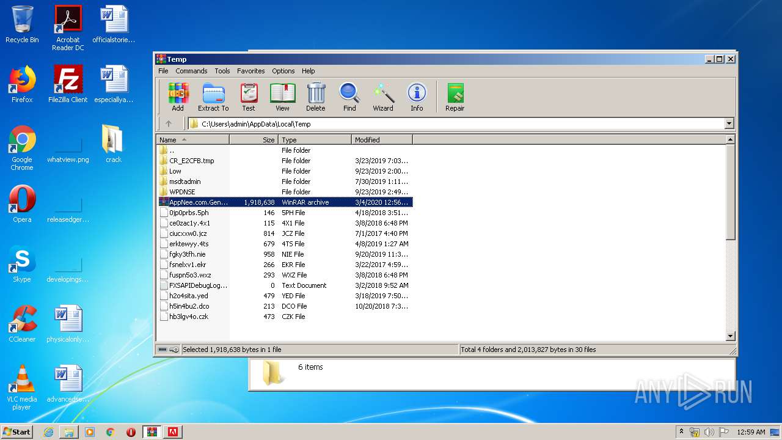Click the Start button
The image size is (782, 440).
[x=17, y=431]
